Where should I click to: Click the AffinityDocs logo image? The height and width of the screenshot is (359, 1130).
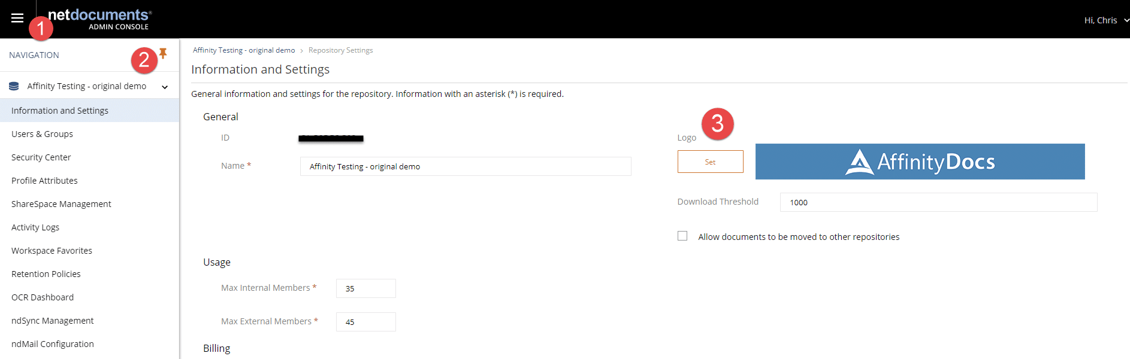(920, 162)
